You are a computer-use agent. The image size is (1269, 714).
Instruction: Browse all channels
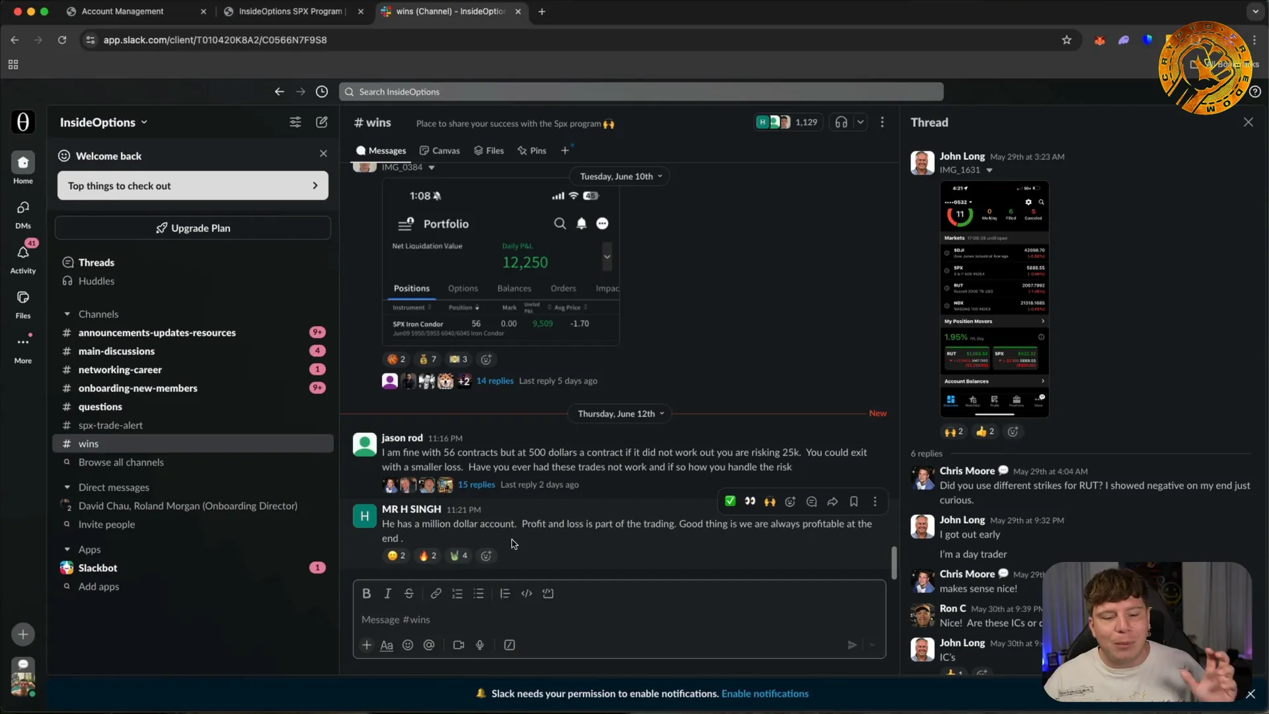coord(121,462)
